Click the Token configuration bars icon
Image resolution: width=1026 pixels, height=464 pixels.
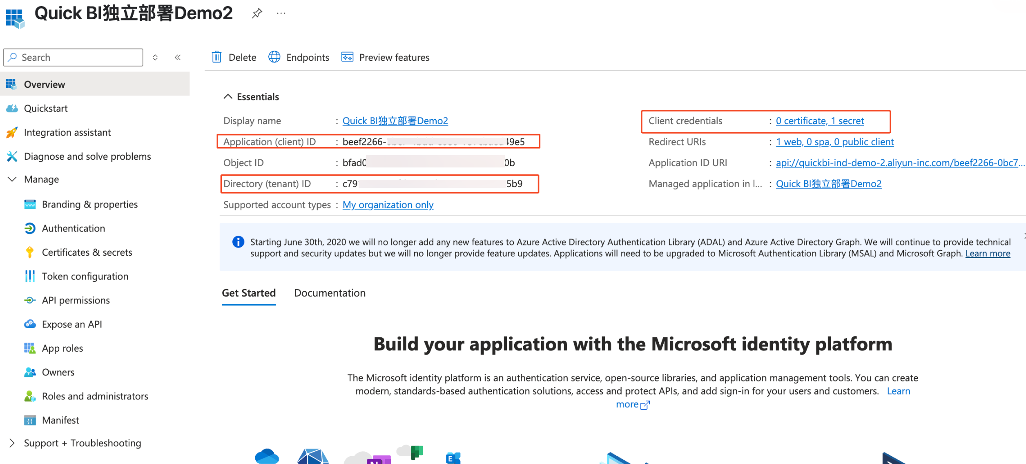[x=30, y=277]
